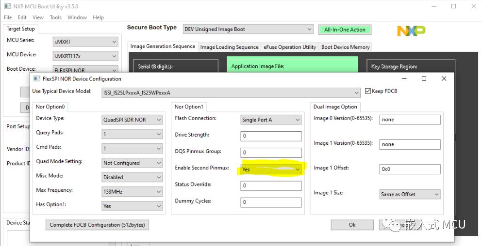Click the Drive Strength input field

(x=271, y=136)
